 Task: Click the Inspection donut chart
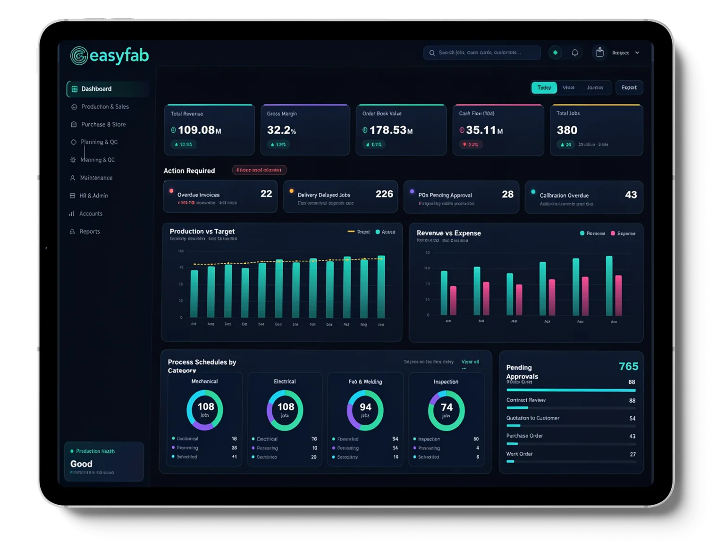tap(446, 410)
